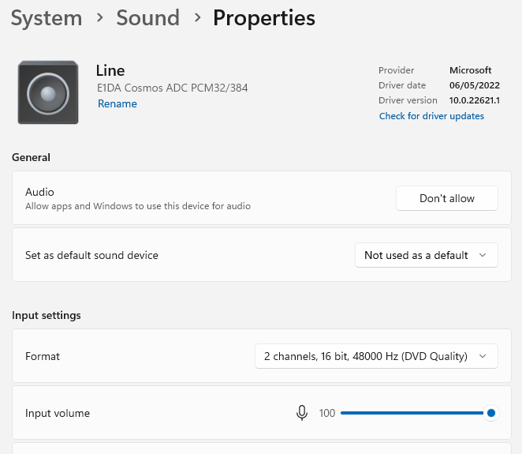Click the Format setting label
The height and width of the screenshot is (454, 522).
(x=43, y=356)
